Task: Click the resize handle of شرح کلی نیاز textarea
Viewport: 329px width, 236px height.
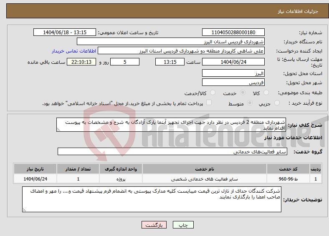Action: pos(58,130)
